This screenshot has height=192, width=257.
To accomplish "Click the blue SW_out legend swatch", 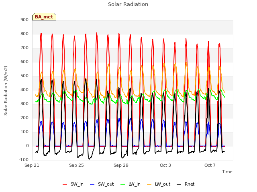I will click(x=92, y=185).
